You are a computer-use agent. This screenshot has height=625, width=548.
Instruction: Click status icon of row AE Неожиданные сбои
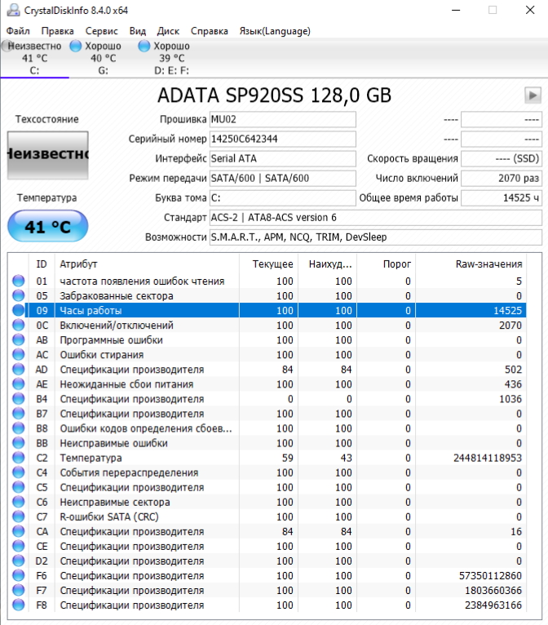(x=18, y=384)
